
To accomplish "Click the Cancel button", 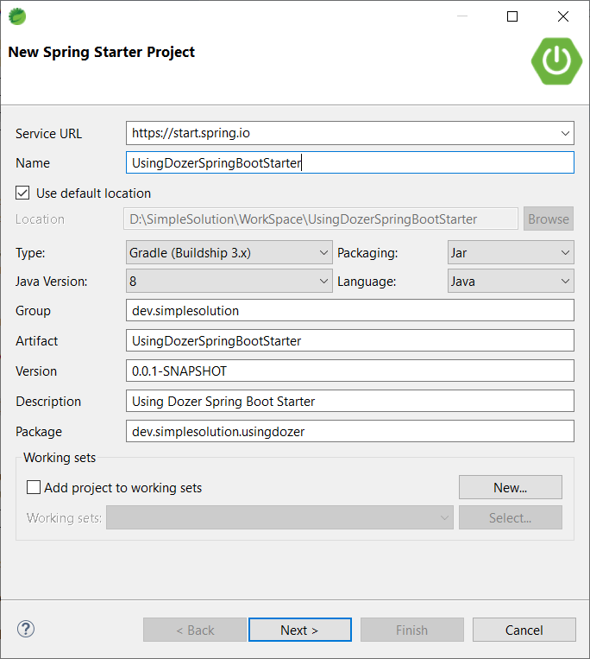I will click(x=524, y=630).
